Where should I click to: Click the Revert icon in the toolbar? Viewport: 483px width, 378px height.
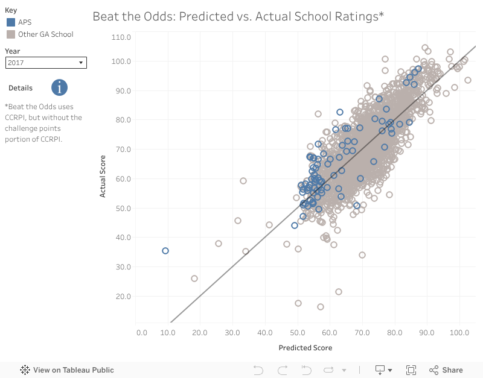click(x=306, y=370)
